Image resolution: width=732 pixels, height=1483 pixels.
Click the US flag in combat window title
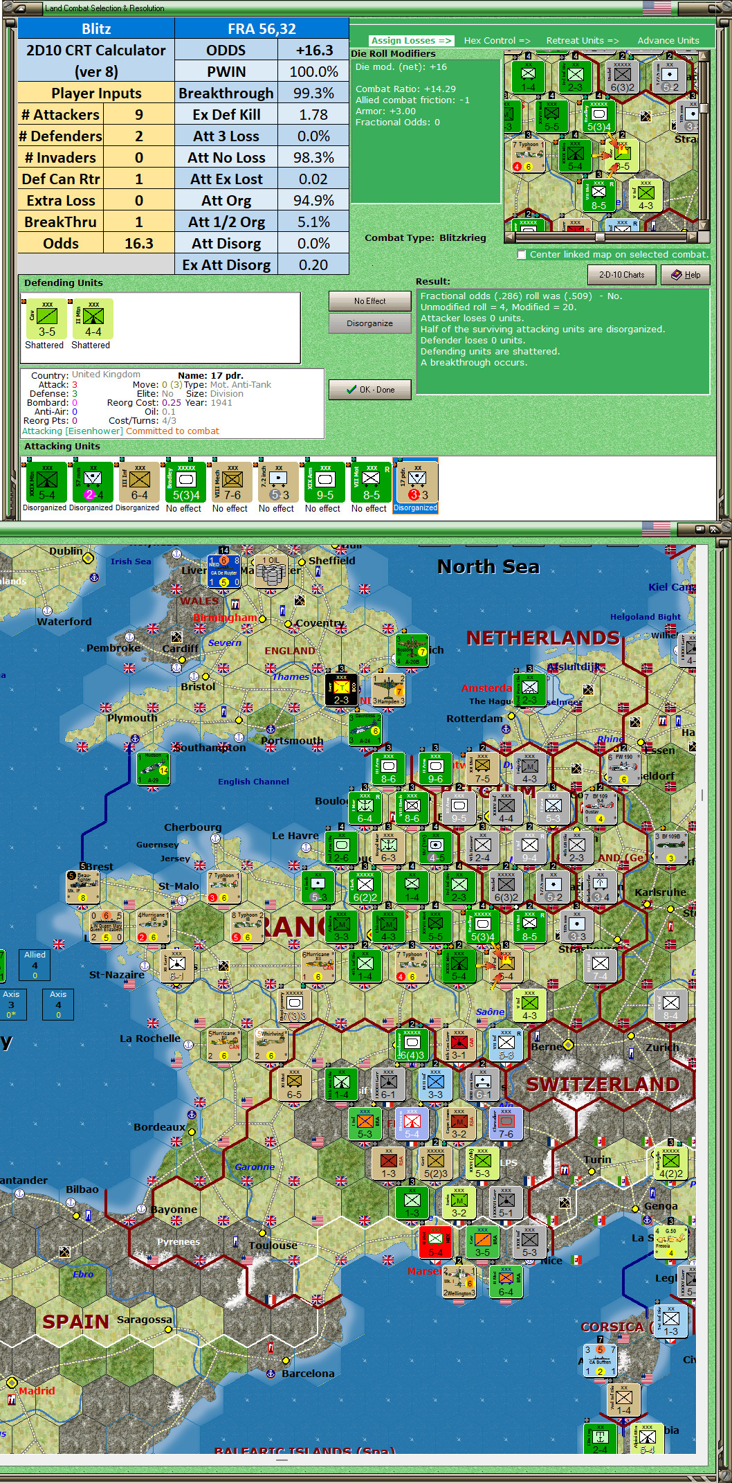[x=657, y=8]
